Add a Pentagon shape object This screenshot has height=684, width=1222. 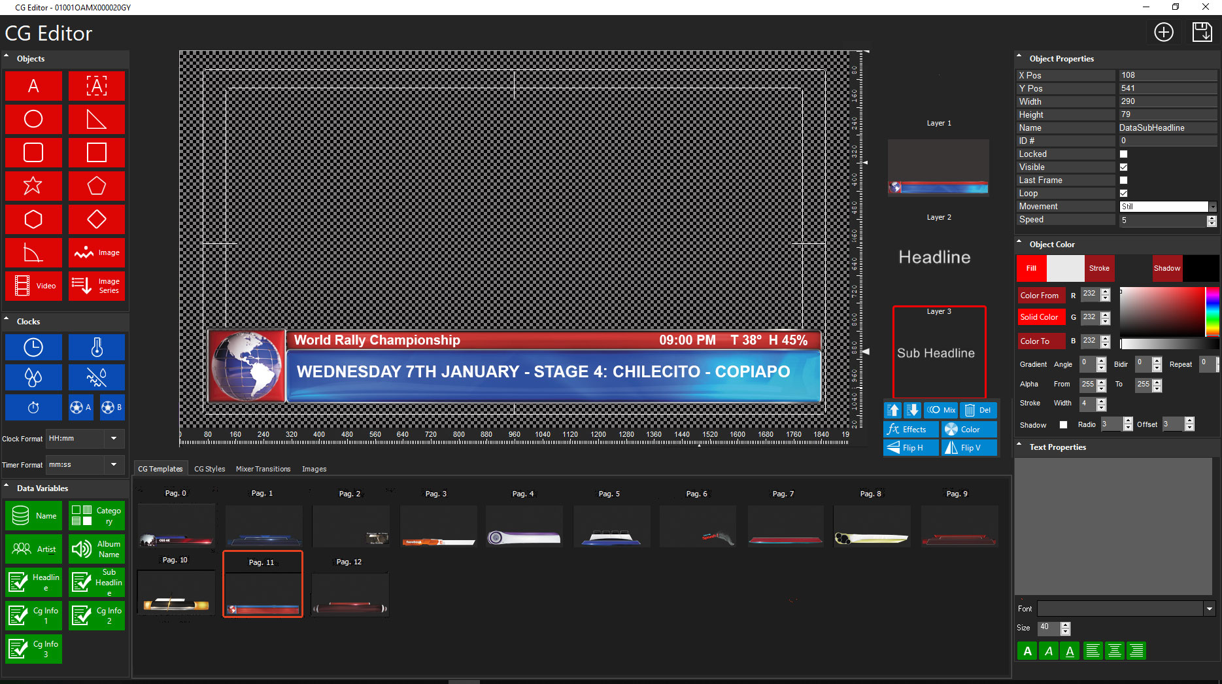click(97, 186)
